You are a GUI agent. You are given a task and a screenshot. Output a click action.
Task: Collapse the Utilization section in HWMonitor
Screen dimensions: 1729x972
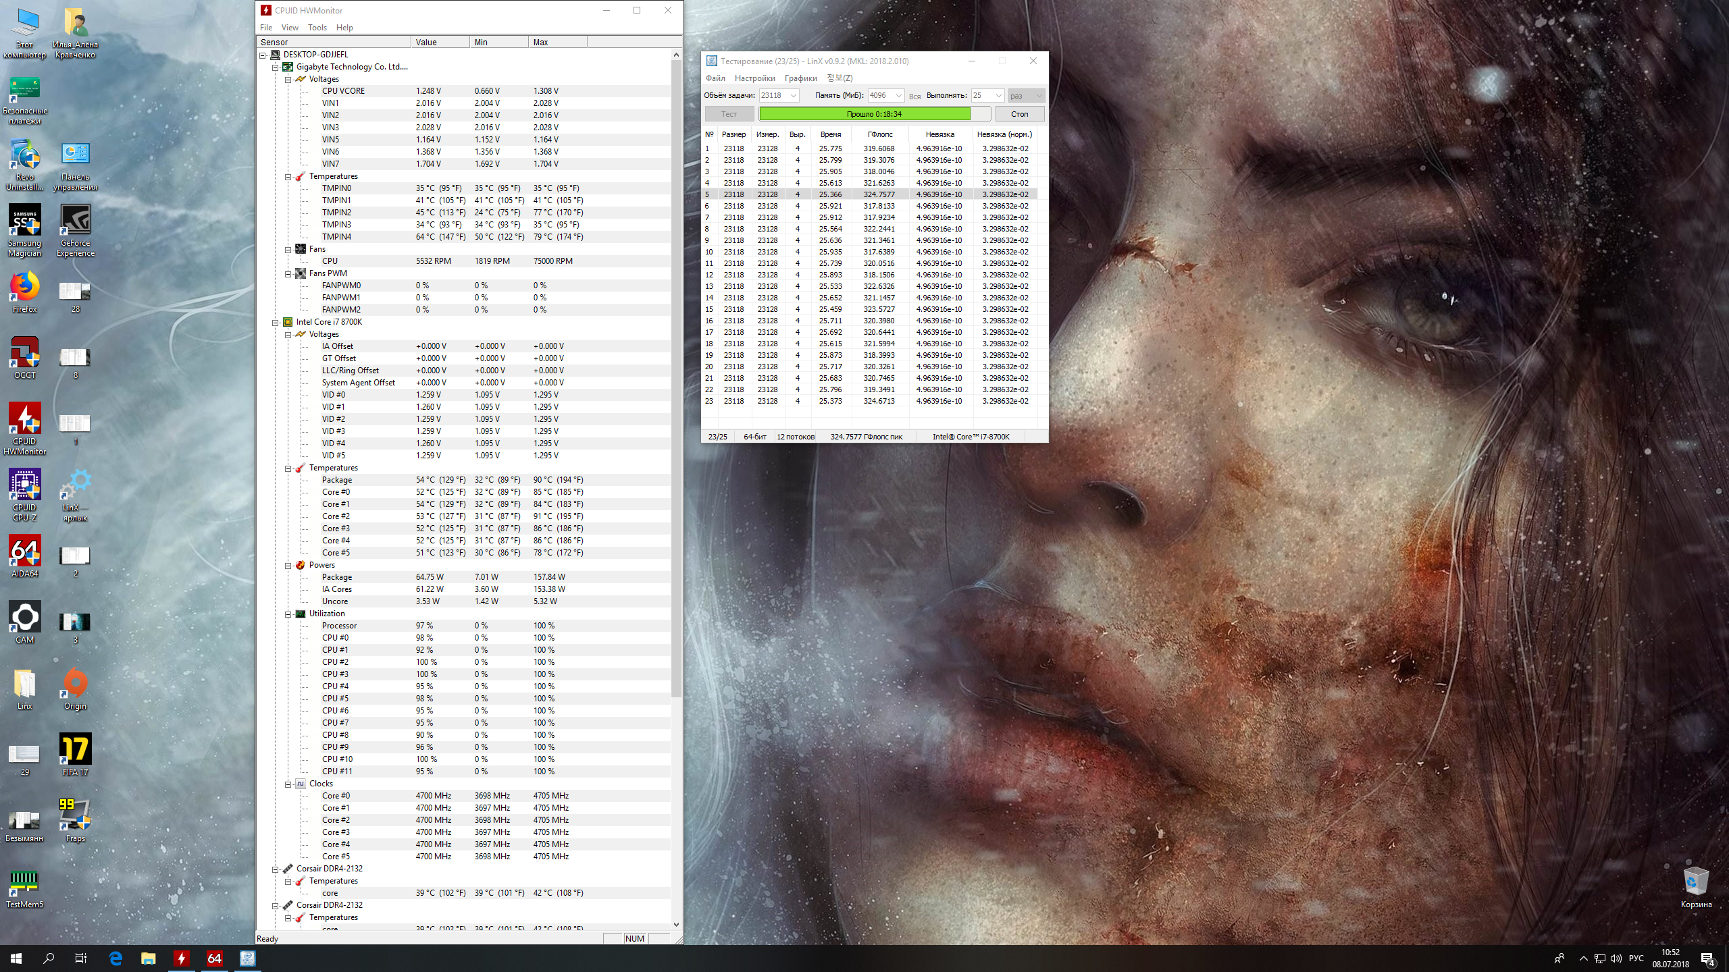coord(288,614)
